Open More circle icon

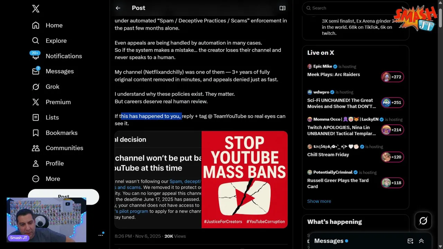36,179
